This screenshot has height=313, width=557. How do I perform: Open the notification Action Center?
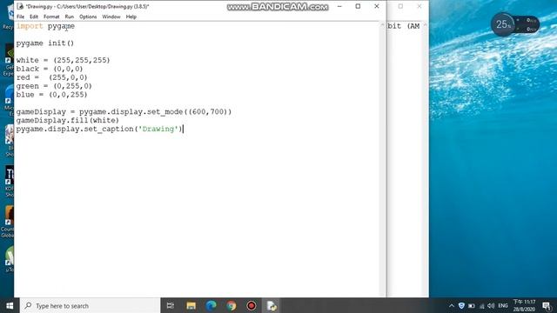tap(547, 305)
